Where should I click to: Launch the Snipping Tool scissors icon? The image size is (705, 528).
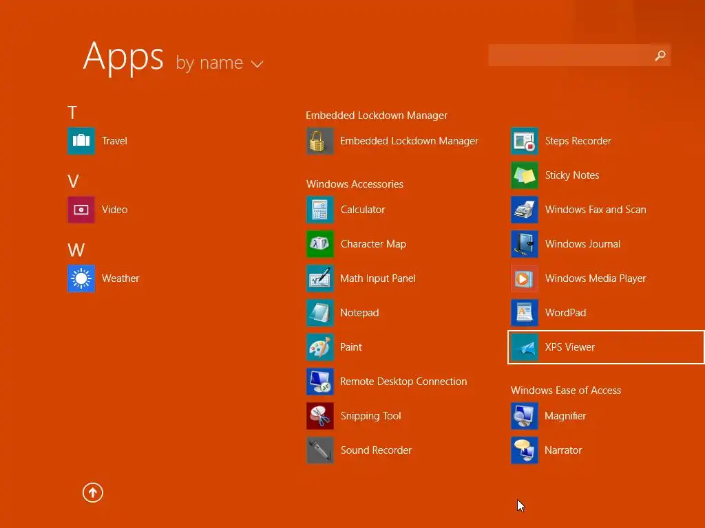pos(319,416)
